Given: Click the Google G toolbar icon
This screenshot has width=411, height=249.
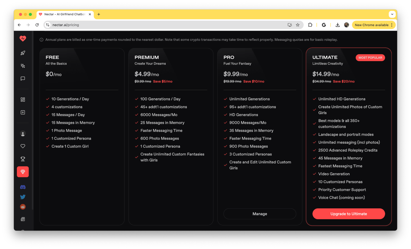Looking at the screenshot, I should tap(324, 25).
